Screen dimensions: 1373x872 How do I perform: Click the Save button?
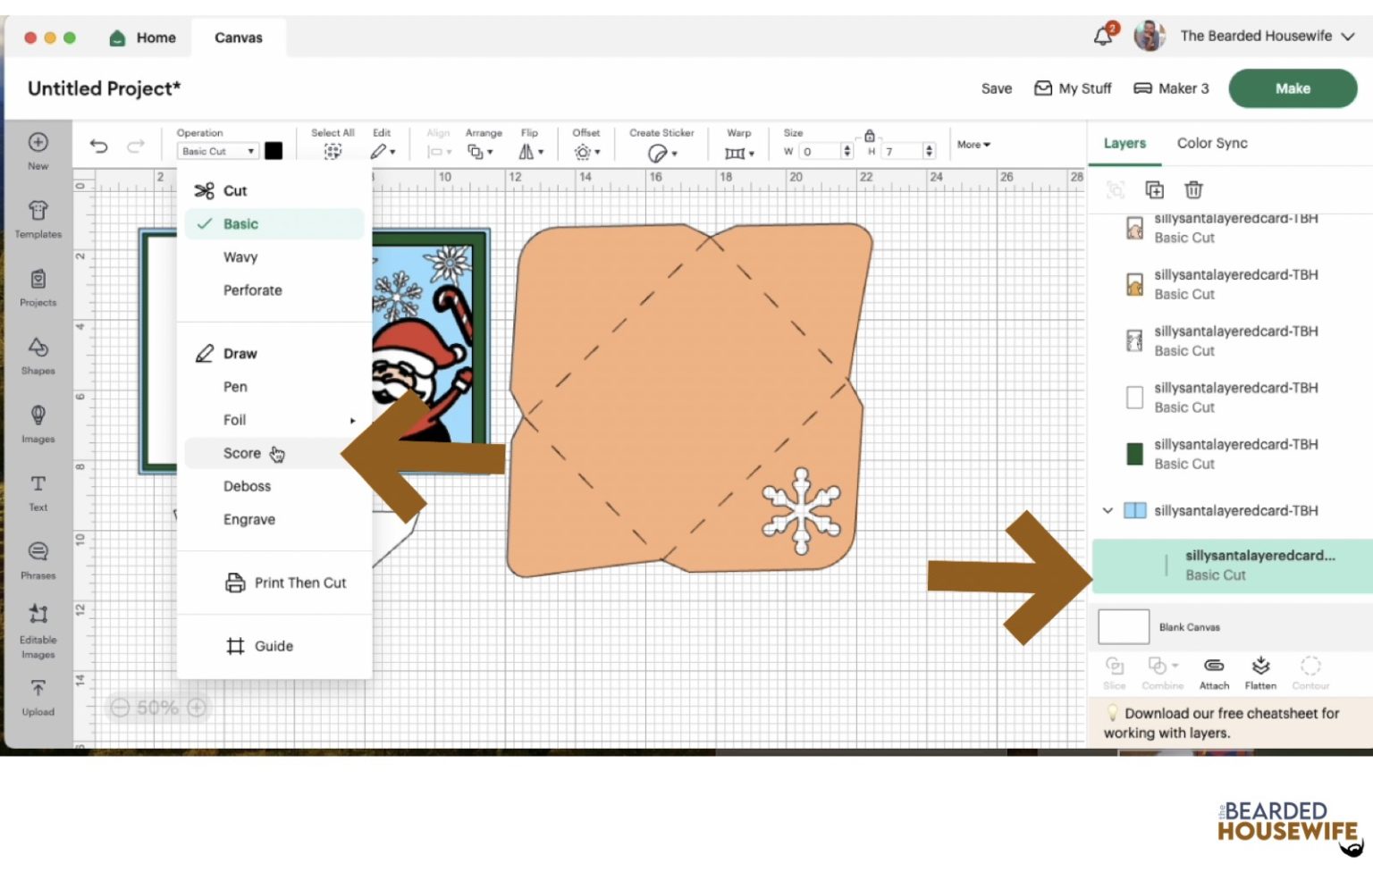pos(996,88)
